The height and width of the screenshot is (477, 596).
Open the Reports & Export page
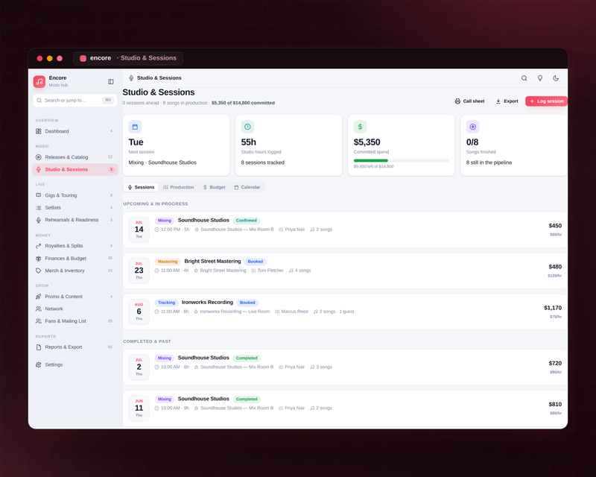pos(75,347)
